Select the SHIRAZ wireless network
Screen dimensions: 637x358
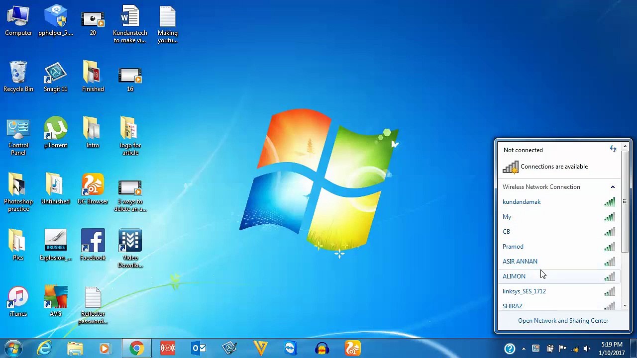[559, 305]
